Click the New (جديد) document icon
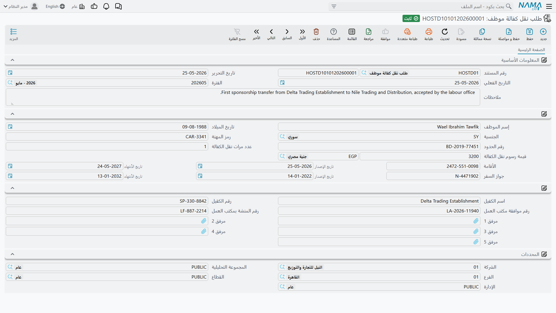556x313 pixels. [x=543, y=32]
